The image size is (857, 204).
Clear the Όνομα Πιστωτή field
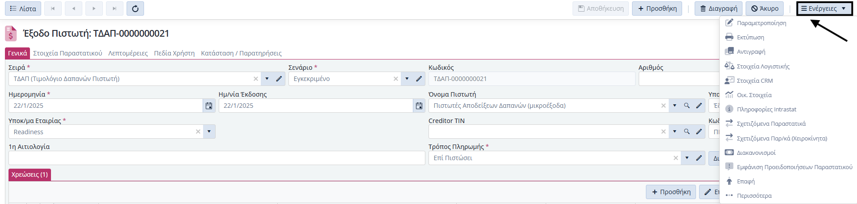[x=663, y=106]
